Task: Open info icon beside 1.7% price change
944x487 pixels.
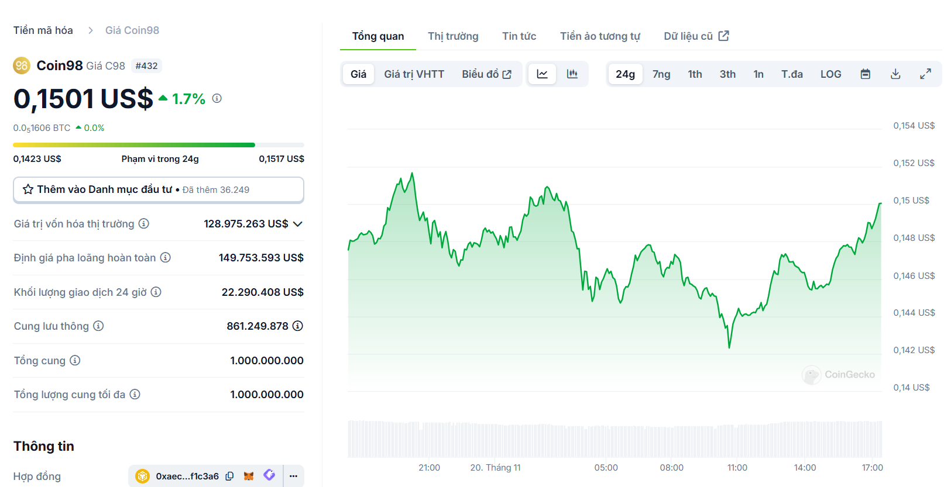Action: point(217,98)
